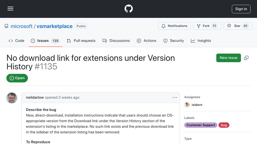Open the microsoft organization link

21,26
